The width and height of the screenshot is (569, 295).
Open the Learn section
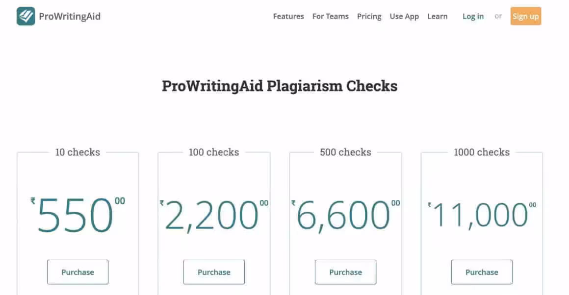point(437,16)
